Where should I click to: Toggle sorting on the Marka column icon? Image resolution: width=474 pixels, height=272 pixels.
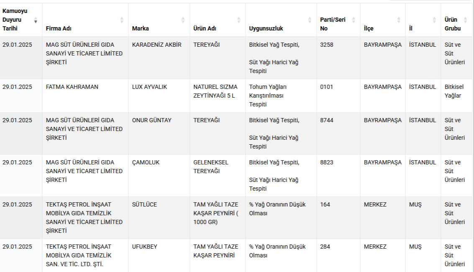pyautogui.click(x=183, y=20)
